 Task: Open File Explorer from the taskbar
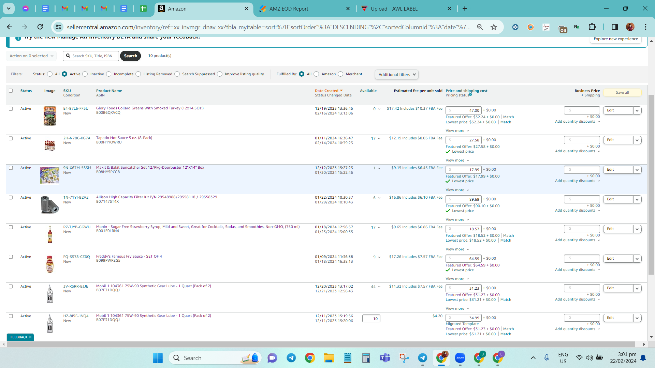point(329,358)
